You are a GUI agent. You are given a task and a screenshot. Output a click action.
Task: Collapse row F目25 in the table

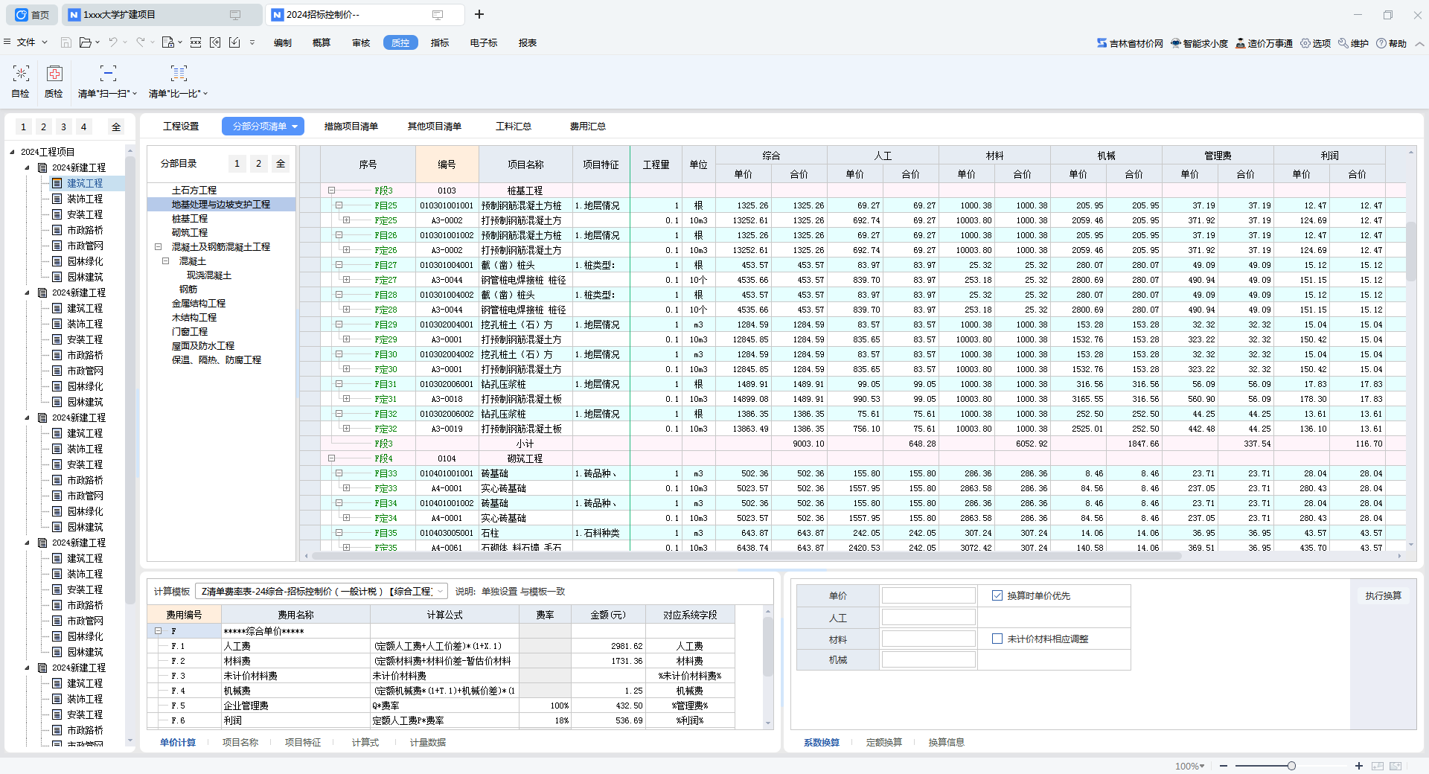(x=339, y=205)
